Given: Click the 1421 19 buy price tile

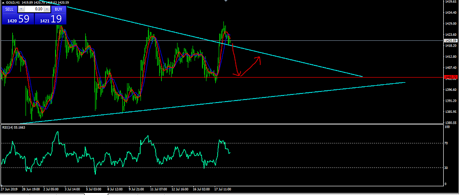Looking at the screenshot, I should pos(50,19).
